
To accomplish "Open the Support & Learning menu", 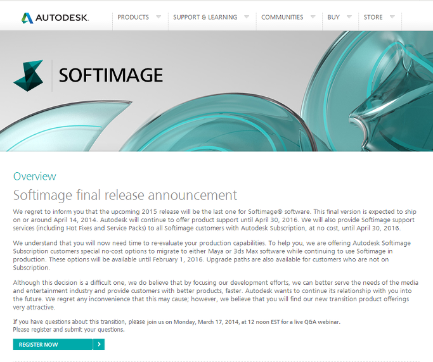I will pyautogui.click(x=205, y=17).
